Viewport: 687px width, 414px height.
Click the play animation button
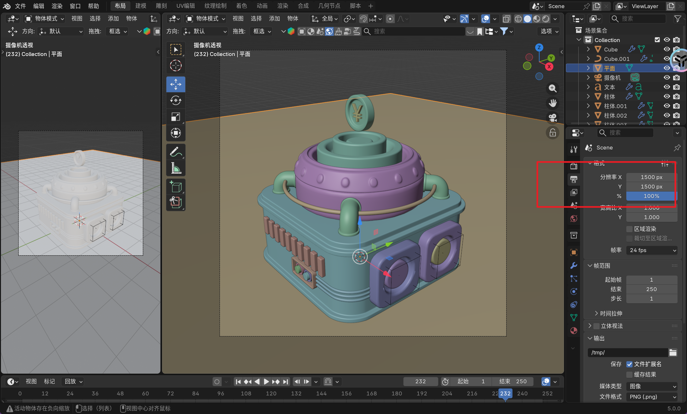pyautogui.click(x=266, y=381)
